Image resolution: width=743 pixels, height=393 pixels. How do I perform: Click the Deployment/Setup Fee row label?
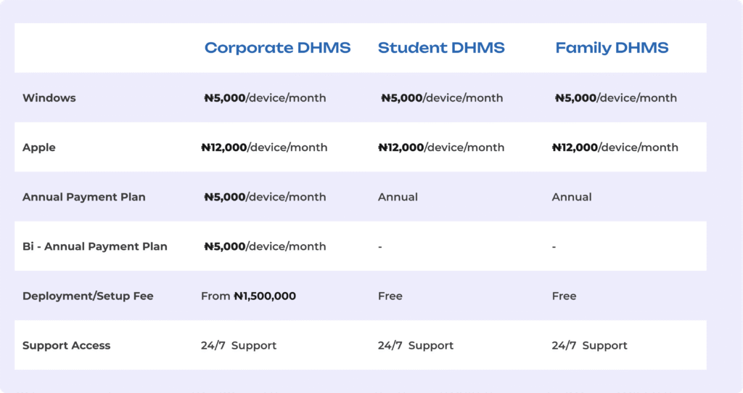[88, 296]
